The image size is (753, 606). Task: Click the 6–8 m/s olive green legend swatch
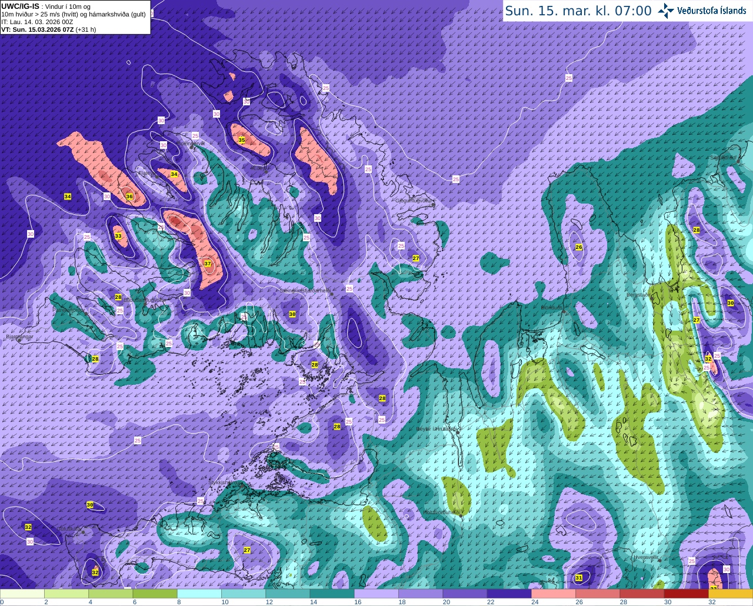155,593
